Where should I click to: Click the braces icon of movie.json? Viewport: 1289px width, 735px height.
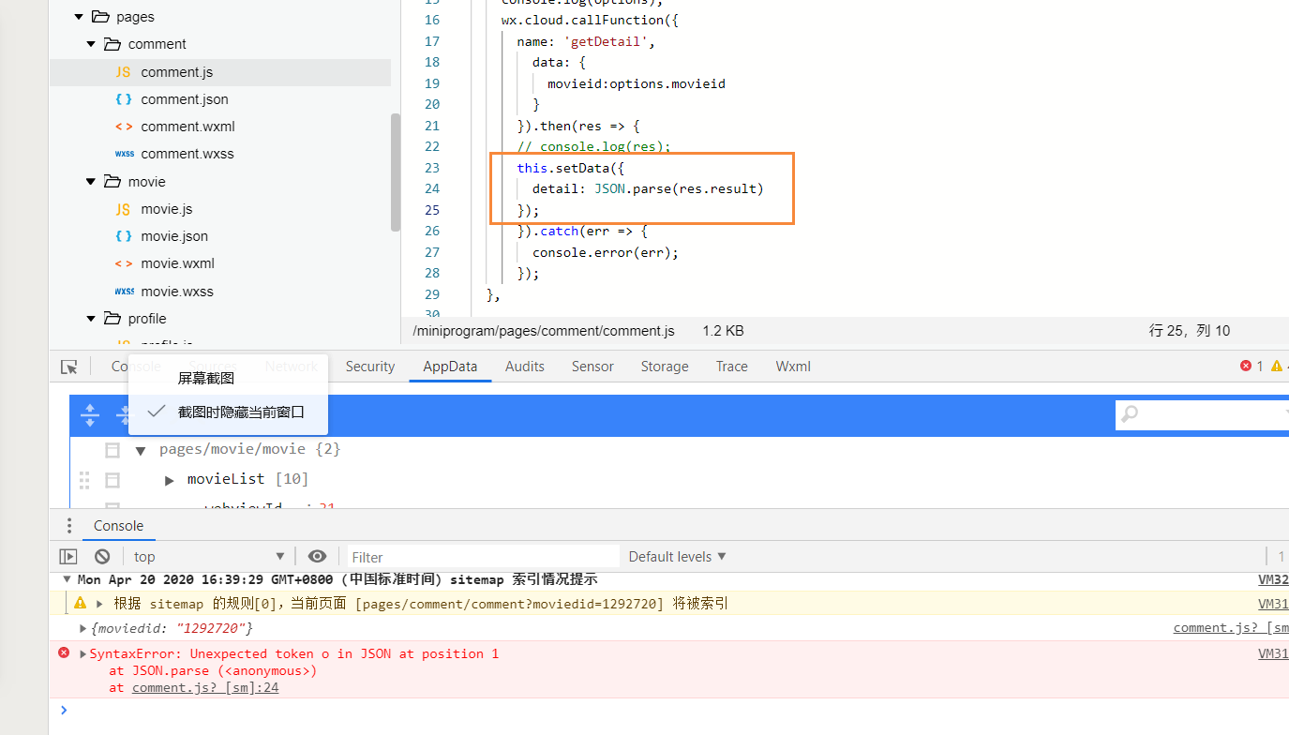pos(124,236)
